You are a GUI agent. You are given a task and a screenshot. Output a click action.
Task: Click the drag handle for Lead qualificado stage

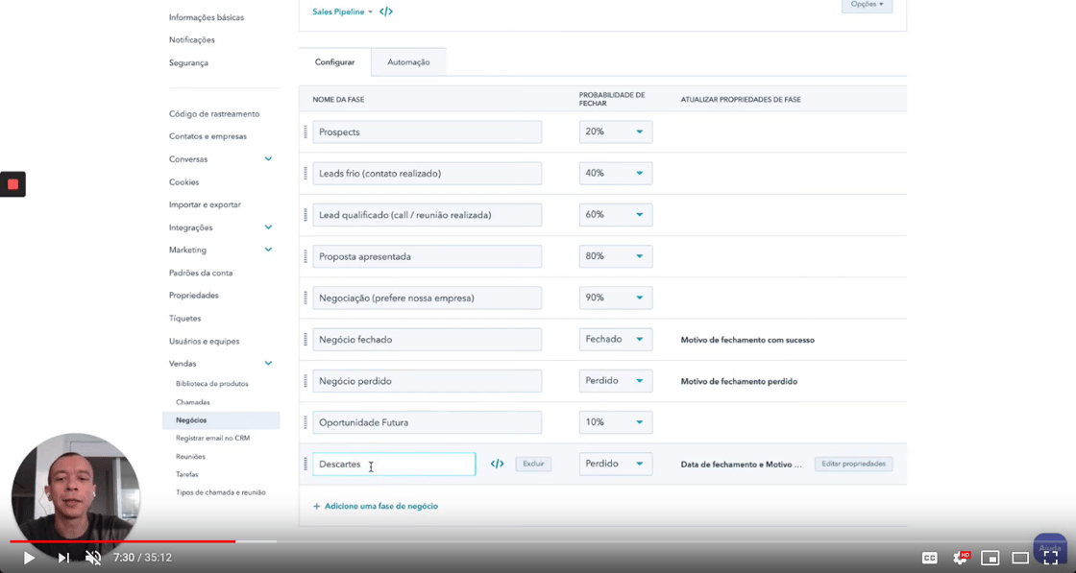coord(306,215)
